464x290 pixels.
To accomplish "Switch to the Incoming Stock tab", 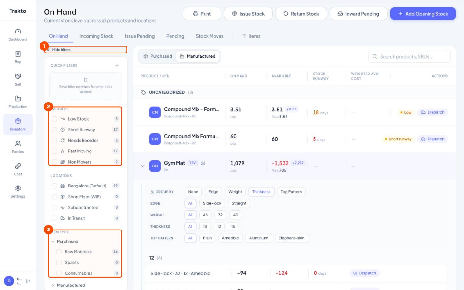I will pyautogui.click(x=96, y=36).
